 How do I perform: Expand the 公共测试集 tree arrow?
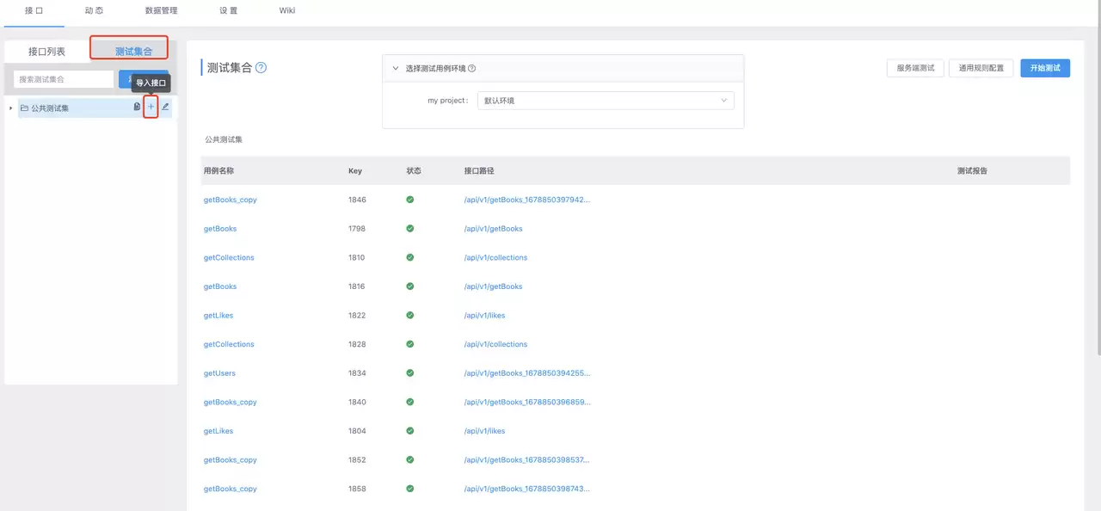click(x=11, y=108)
